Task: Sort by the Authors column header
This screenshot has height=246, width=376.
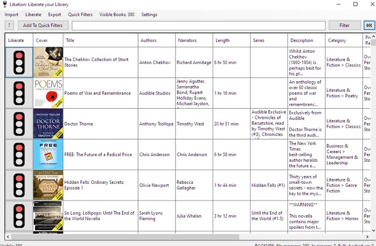Action: tap(156, 40)
